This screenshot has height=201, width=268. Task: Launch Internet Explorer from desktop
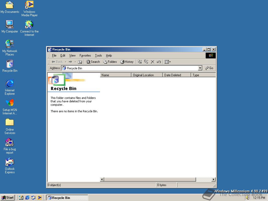(10, 87)
